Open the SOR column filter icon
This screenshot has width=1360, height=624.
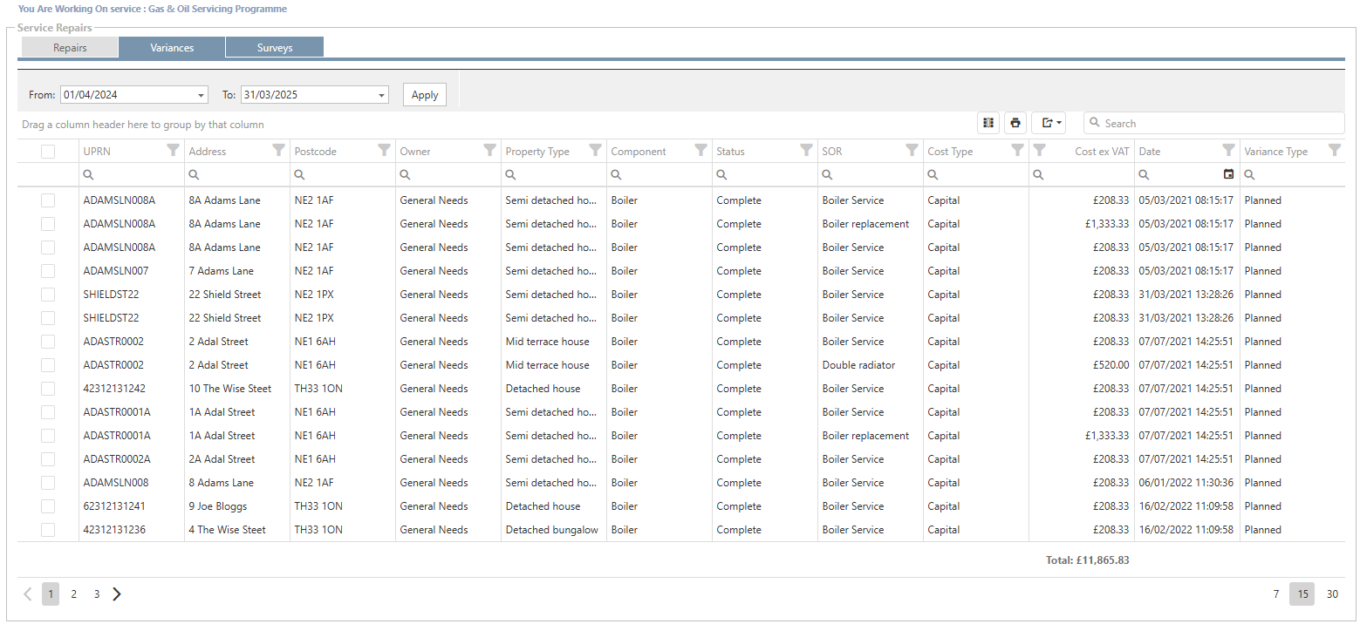click(x=912, y=150)
